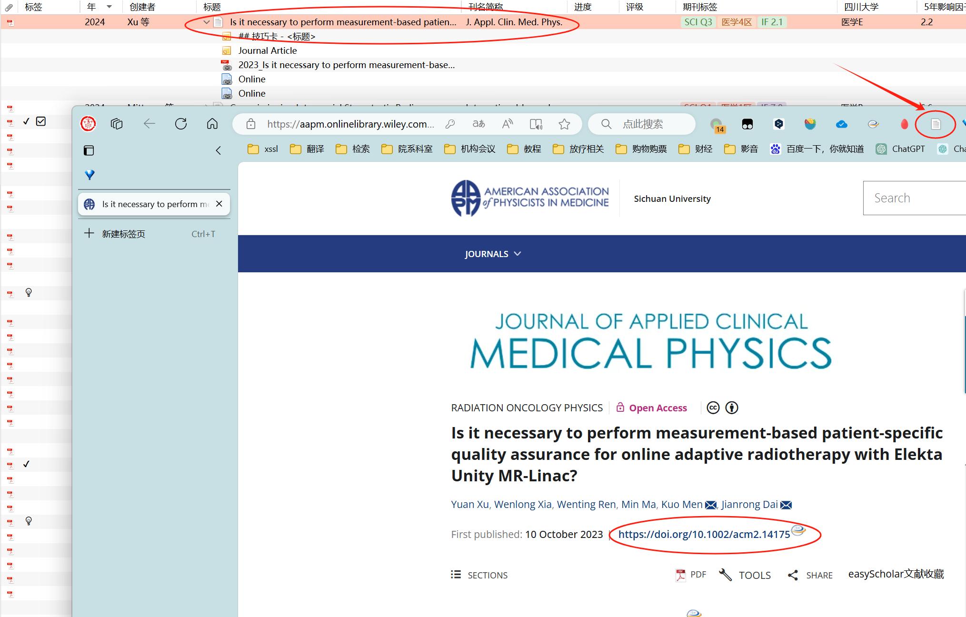Open the year column sort dropdown arrow
Image resolution: width=966 pixels, height=617 pixels.
click(x=109, y=7)
